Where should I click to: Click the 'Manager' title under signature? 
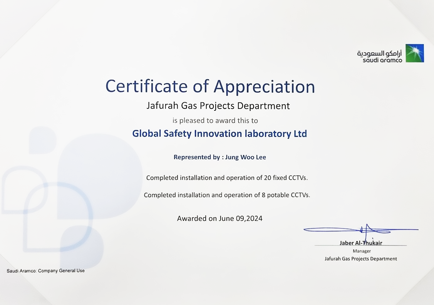pos(362,251)
